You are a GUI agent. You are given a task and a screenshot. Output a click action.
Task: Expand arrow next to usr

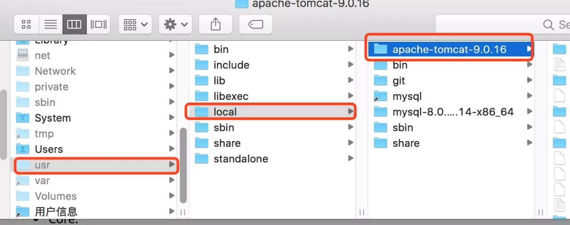(x=172, y=165)
